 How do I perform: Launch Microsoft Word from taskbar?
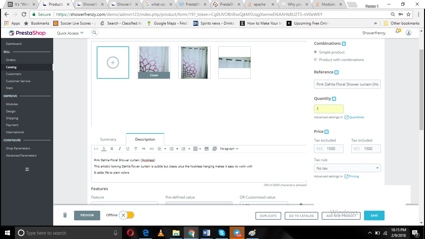pyautogui.click(x=207, y=233)
